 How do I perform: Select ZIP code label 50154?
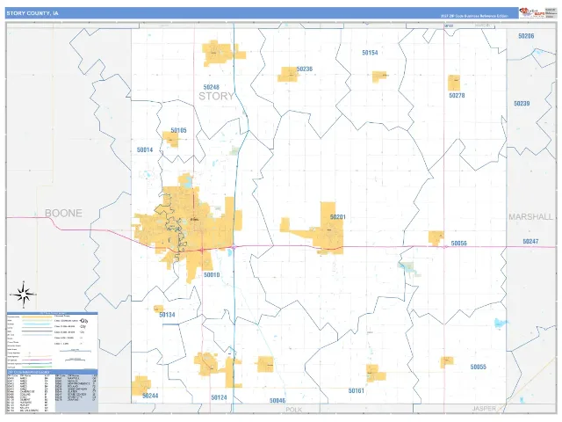[x=370, y=53]
